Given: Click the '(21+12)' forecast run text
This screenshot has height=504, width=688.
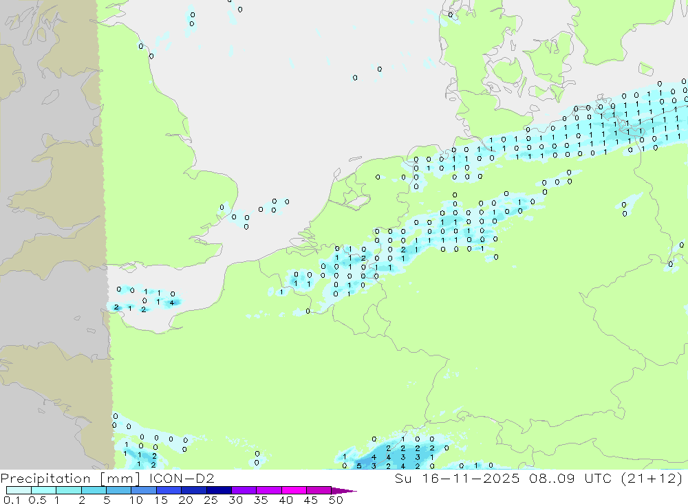Looking at the screenshot, I should [x=652, y=478].
